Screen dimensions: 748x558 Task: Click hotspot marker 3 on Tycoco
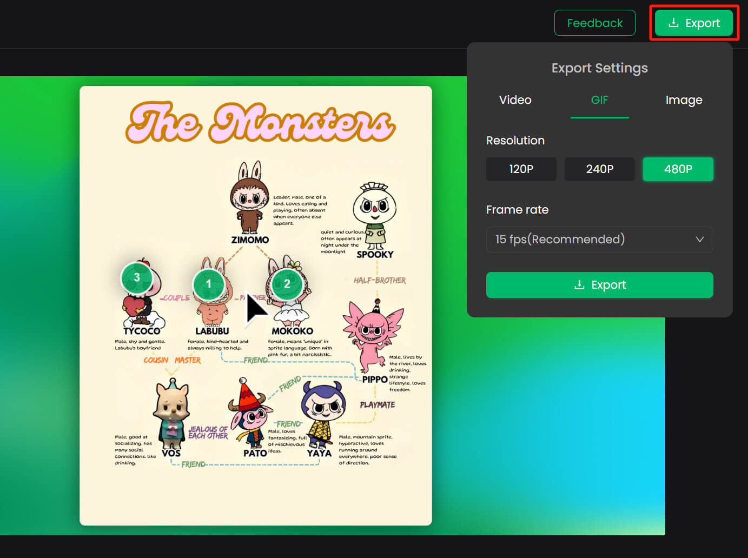click(x=137, y=277)
